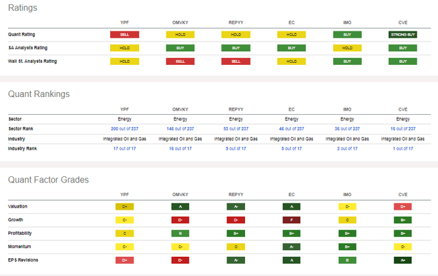Click EC's 'Energy' sector cell
The height and width of the screenshot is (276, 438).
pos(292,119)
